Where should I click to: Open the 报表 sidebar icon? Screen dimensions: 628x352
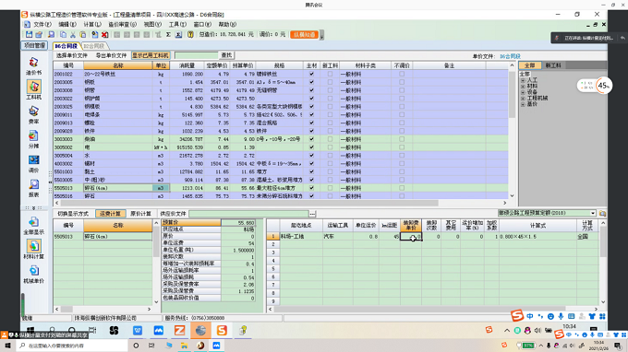[33, 188]
